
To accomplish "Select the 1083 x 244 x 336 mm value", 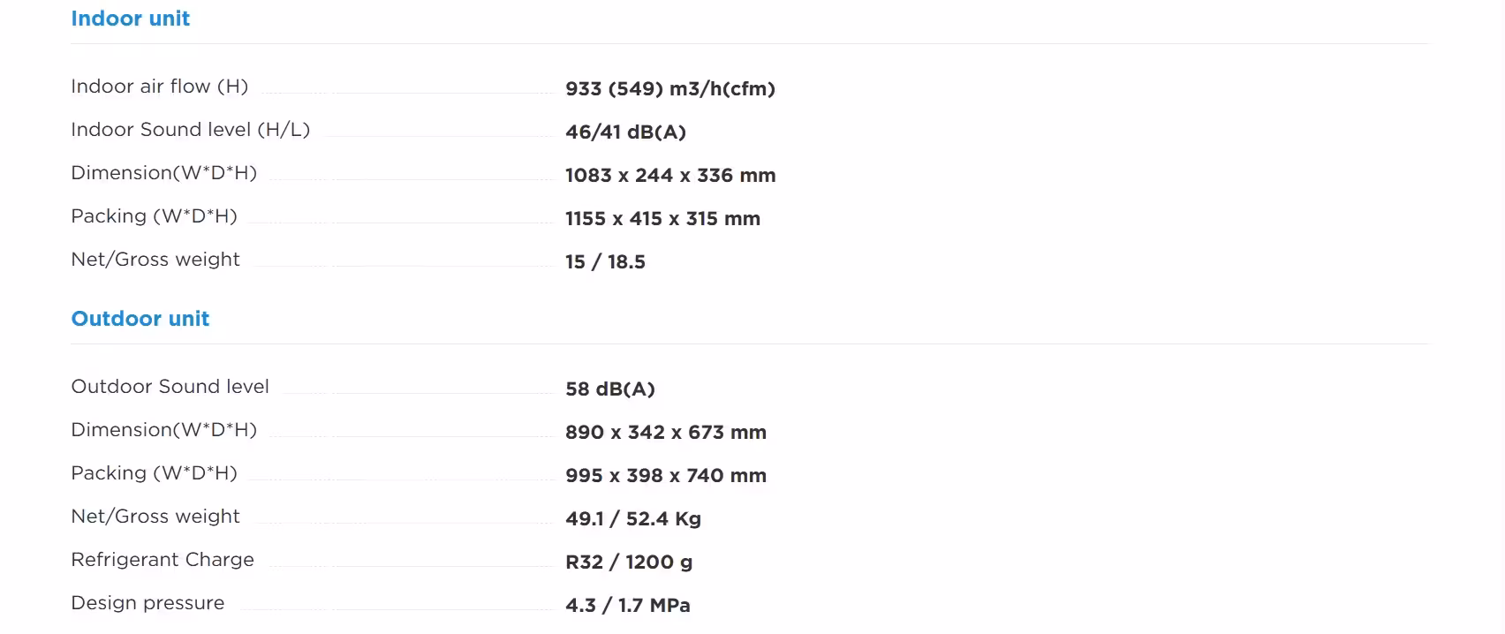I will coord(670,176).
